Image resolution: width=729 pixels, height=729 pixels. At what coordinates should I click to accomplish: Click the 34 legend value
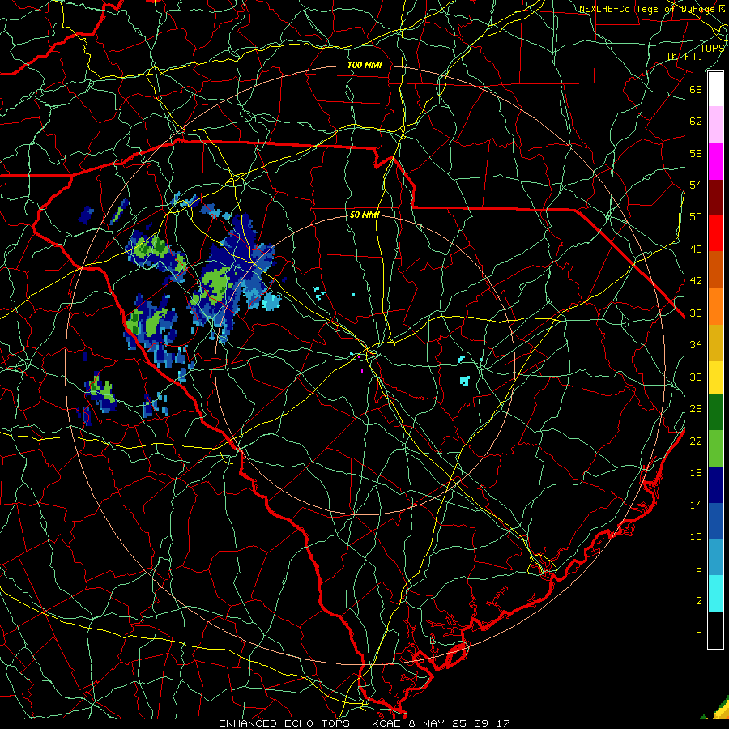tap(696, 345)
